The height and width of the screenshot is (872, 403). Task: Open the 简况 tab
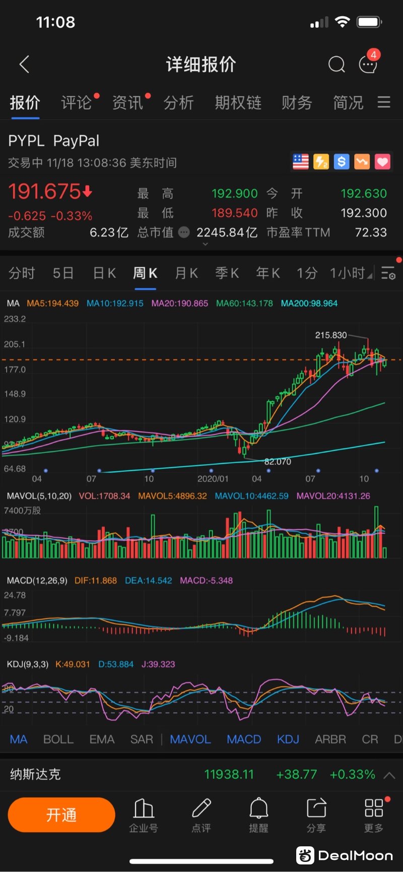(348, 103)
